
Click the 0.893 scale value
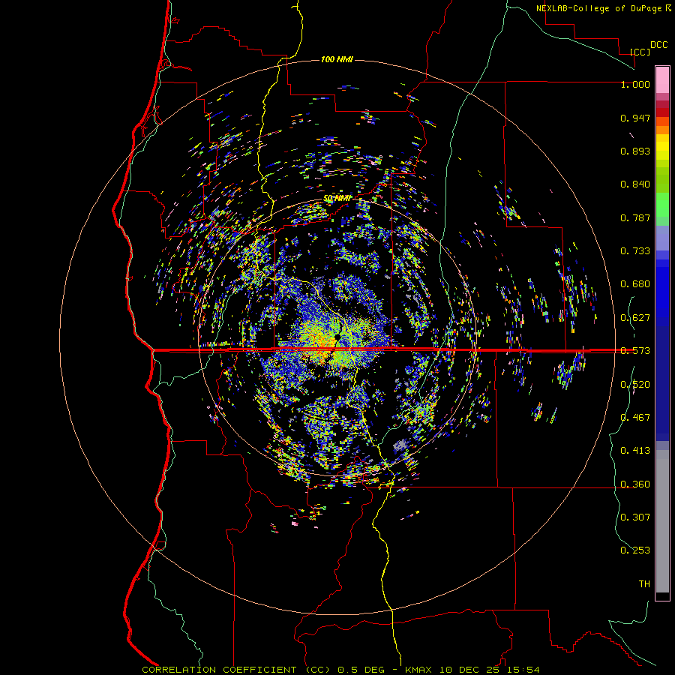click(x=635, y=151)
